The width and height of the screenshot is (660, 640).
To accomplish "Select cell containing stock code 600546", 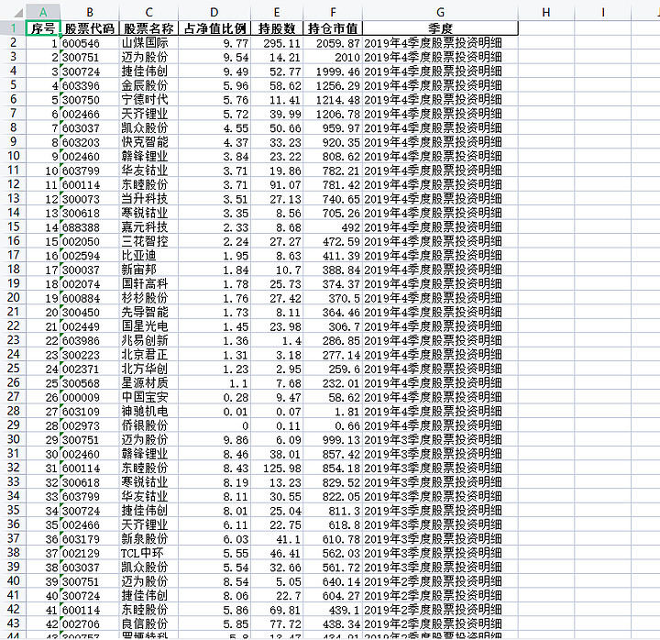I will [x=90, y=43].
